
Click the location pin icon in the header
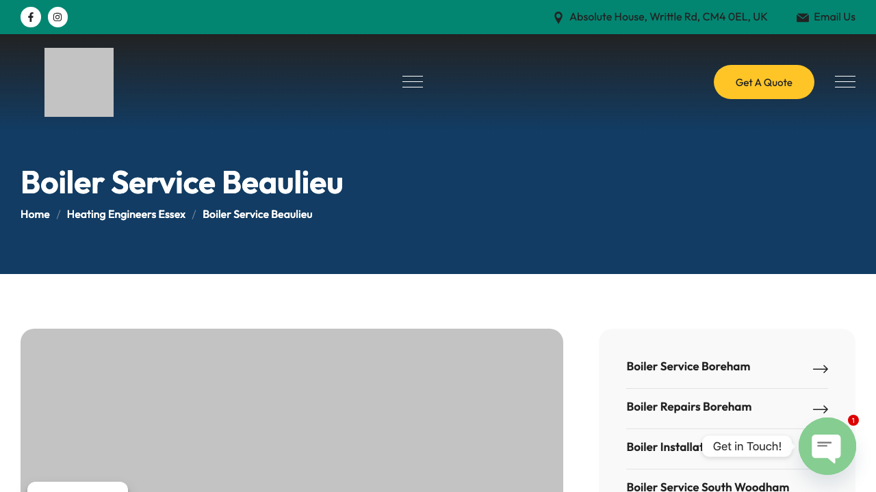pos(558,17)
